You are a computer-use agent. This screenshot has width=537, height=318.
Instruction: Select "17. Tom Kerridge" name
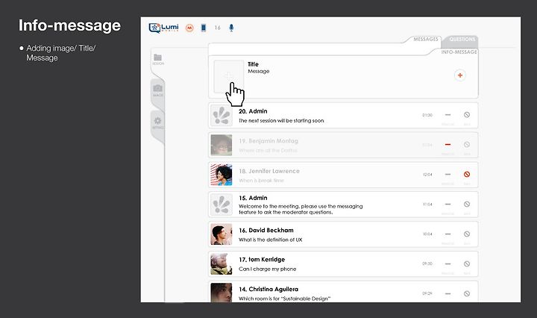pyautogui.click(x=262, y=260)
